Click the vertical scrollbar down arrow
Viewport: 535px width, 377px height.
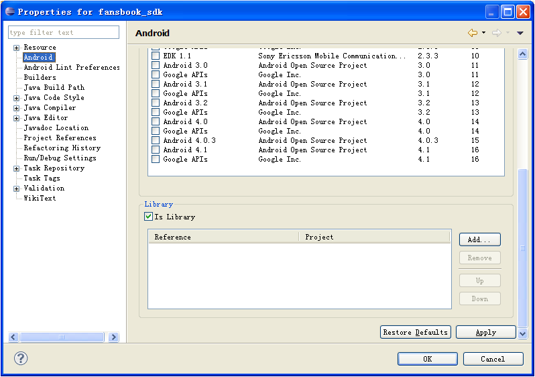523,333
